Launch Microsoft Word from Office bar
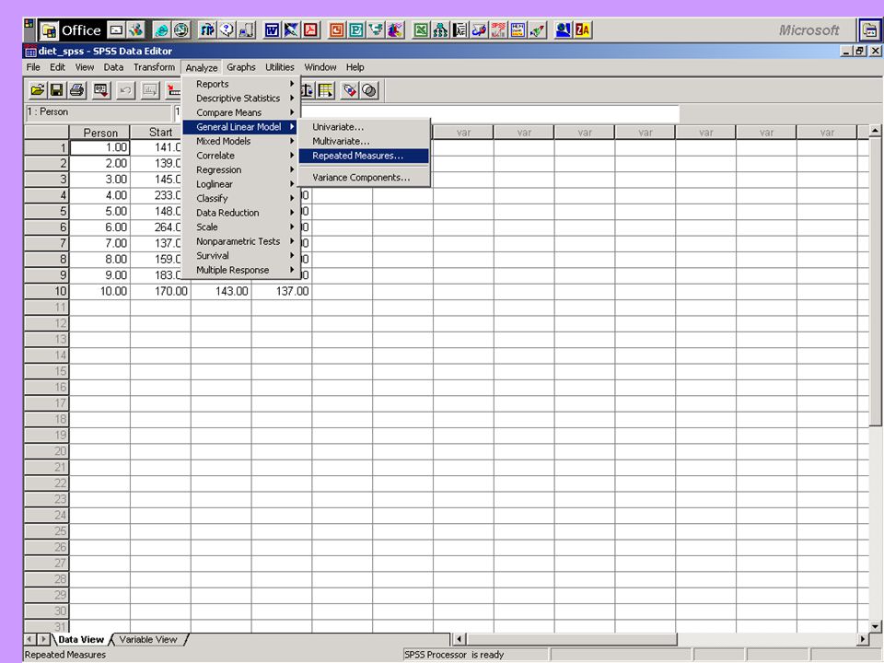Image resolution: width=884 pixels, height=663 pixels. click(x=272, y=29)
